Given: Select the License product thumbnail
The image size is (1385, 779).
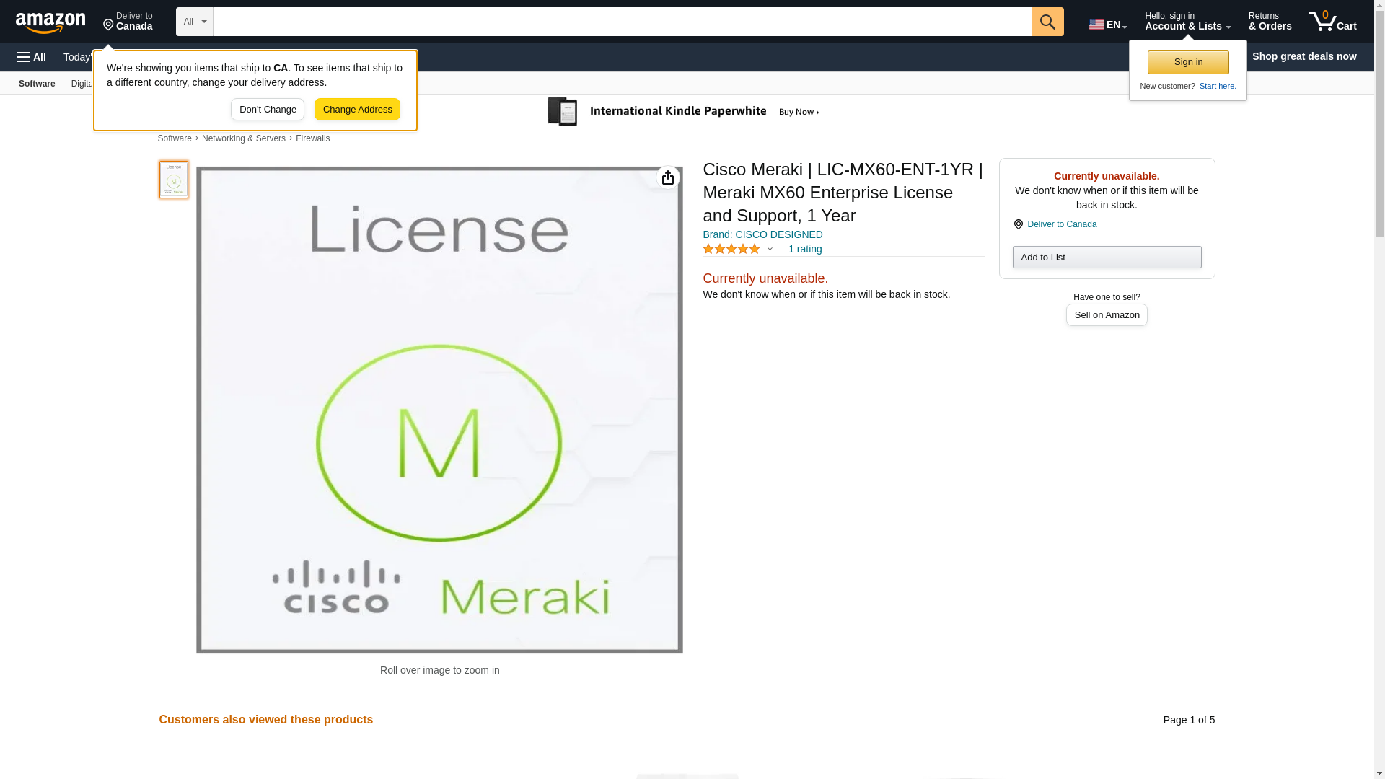Looking at the screenshot, I should pos(174,180).
